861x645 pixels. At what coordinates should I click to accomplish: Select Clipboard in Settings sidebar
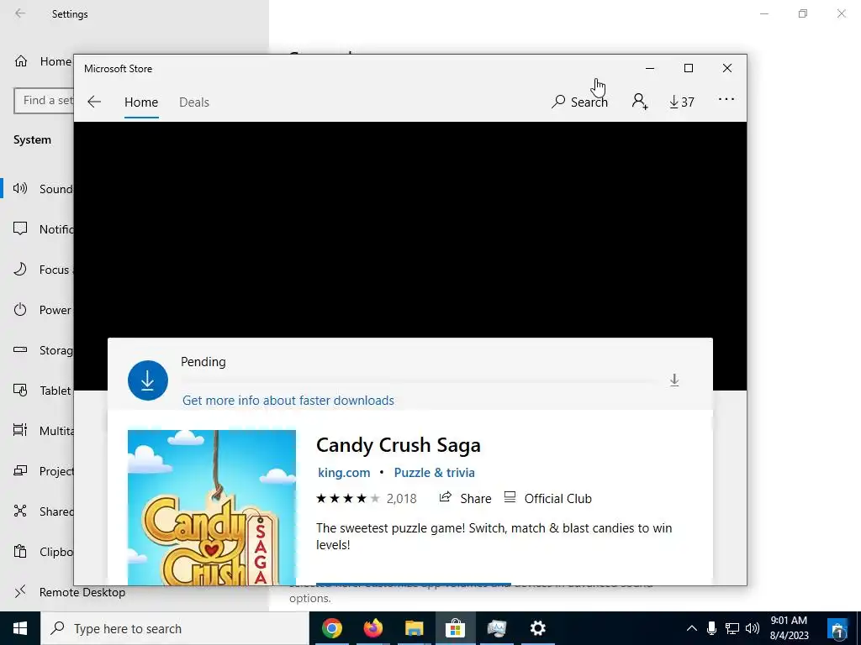click(x=38, y=551)
